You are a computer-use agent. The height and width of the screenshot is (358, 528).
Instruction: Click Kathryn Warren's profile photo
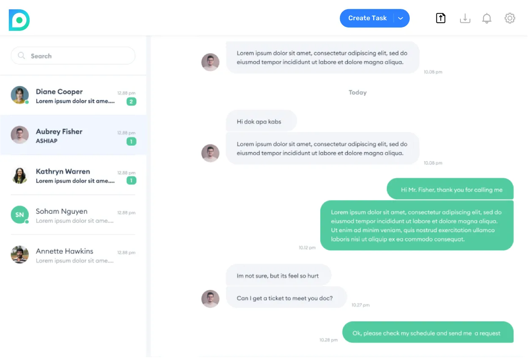pos(19,175)
